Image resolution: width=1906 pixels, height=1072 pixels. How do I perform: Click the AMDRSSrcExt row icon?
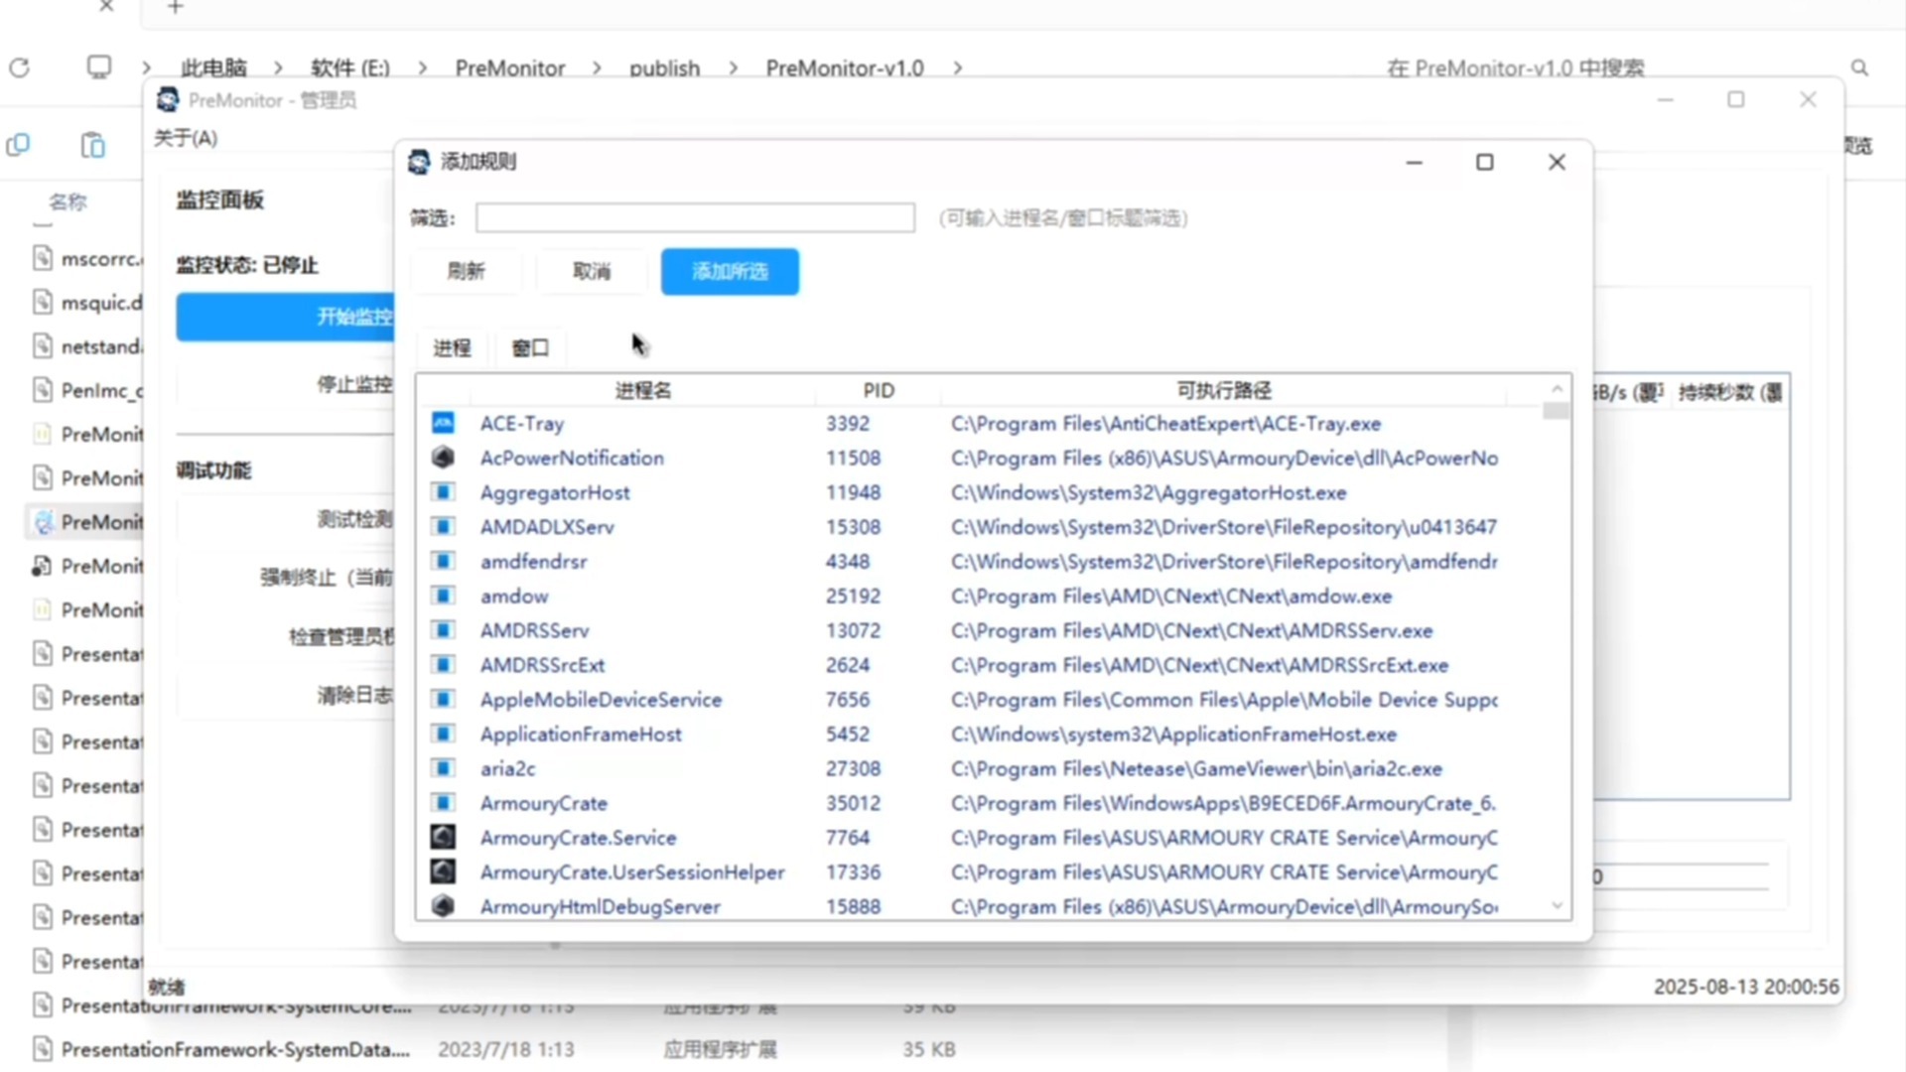443,665
